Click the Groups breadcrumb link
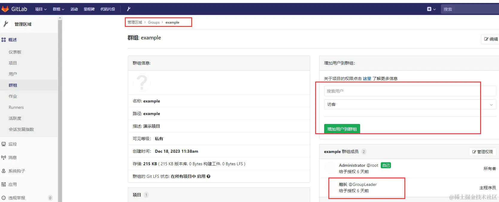The width and height of the screenshot is (499, 202). pos(154,22)
